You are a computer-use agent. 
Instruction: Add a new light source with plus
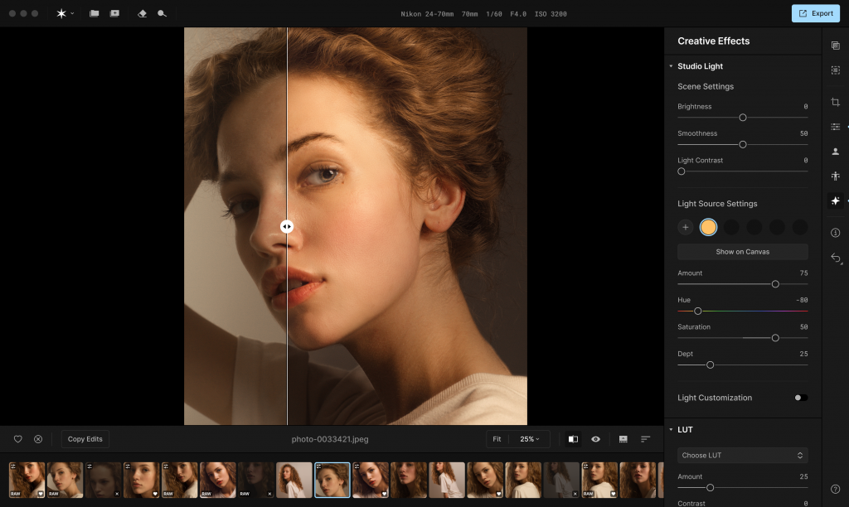[686, 227]
